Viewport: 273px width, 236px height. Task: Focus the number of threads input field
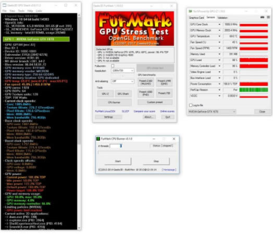tap(116, 146)
